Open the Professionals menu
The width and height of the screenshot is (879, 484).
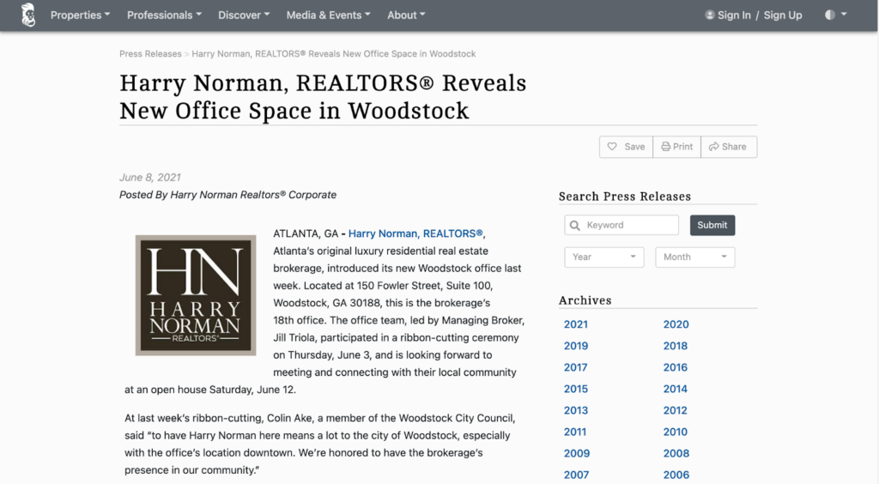pyautogui.click(x=164, y=15)
